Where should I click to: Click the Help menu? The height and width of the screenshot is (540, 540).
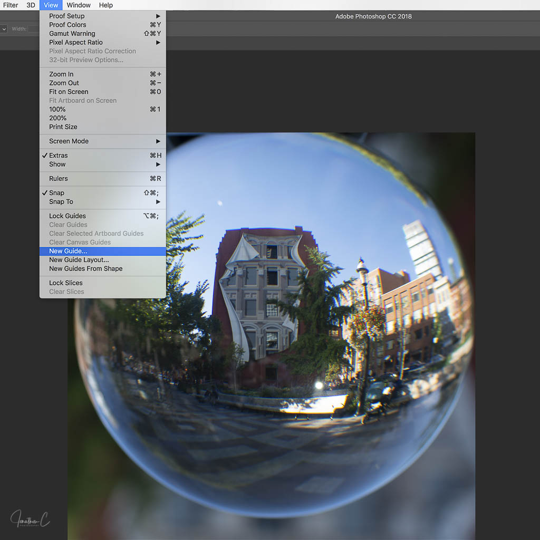tap(106, 5)
